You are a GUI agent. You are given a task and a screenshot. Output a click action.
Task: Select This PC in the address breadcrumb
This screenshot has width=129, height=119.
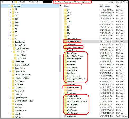coord(22,2)
